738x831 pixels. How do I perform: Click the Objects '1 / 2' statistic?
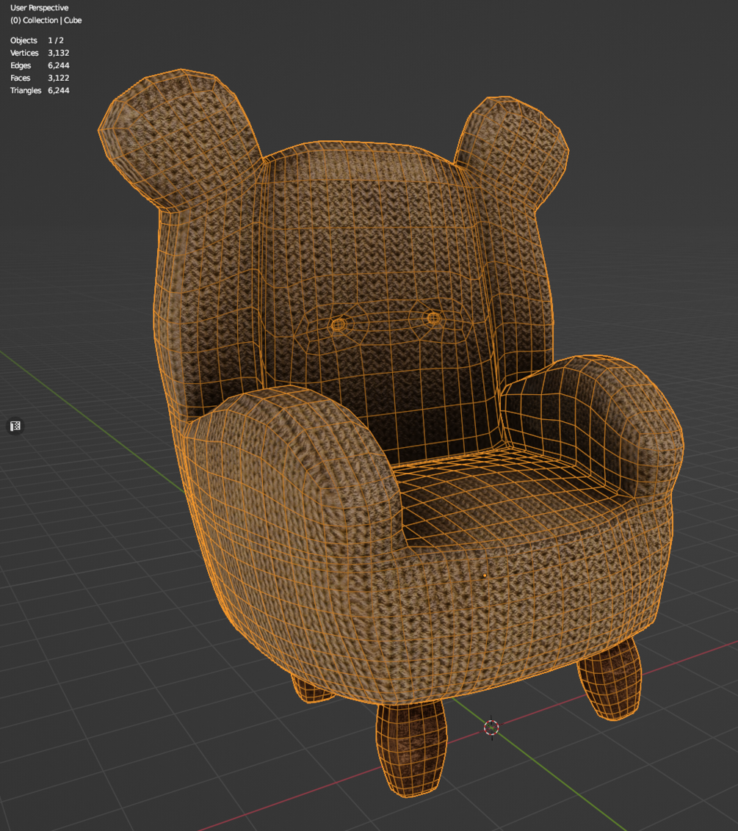coord(56,40)
